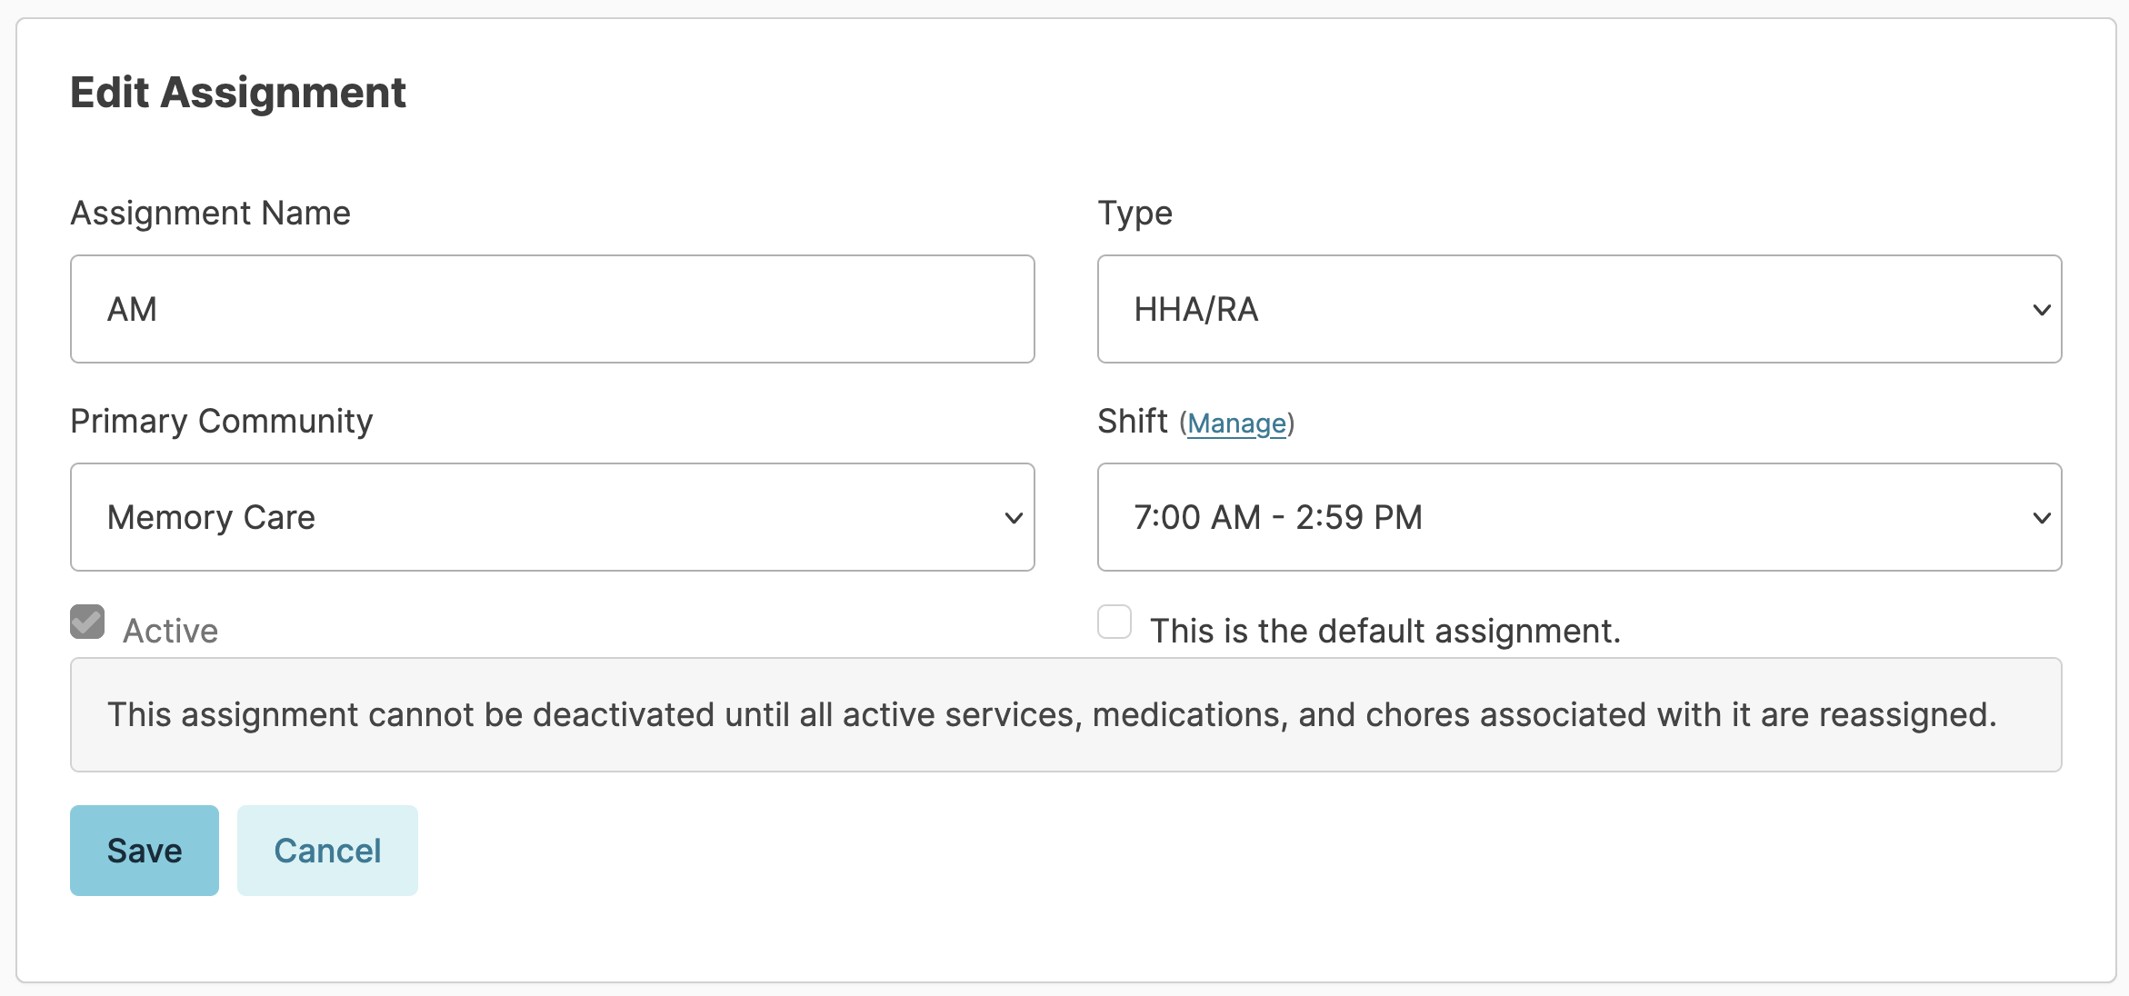
Task: Click the Assignment Name label
Action: click(210, 213)
